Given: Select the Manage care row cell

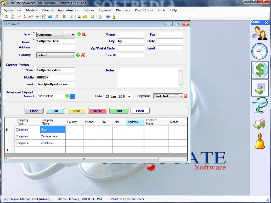Looking at the screenshot, I should [x=53, y=136].
